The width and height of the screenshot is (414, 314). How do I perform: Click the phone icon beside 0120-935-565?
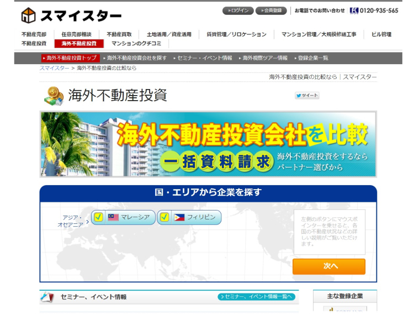[x=354, y=11]
